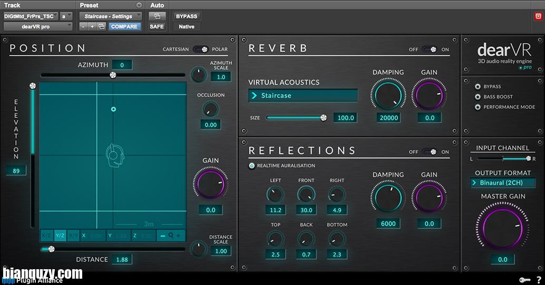The width and height of the screenshot is (545, 285).
Task: Adjust the Bottom reflection knob
Action: click(x=337, y=239)
